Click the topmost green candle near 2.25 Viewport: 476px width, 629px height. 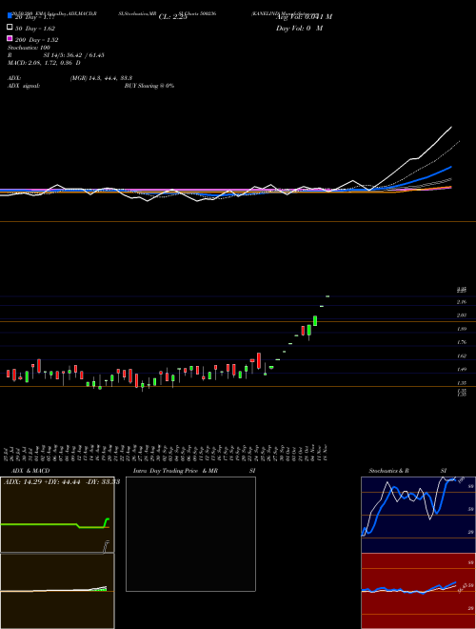click(327, 296)
